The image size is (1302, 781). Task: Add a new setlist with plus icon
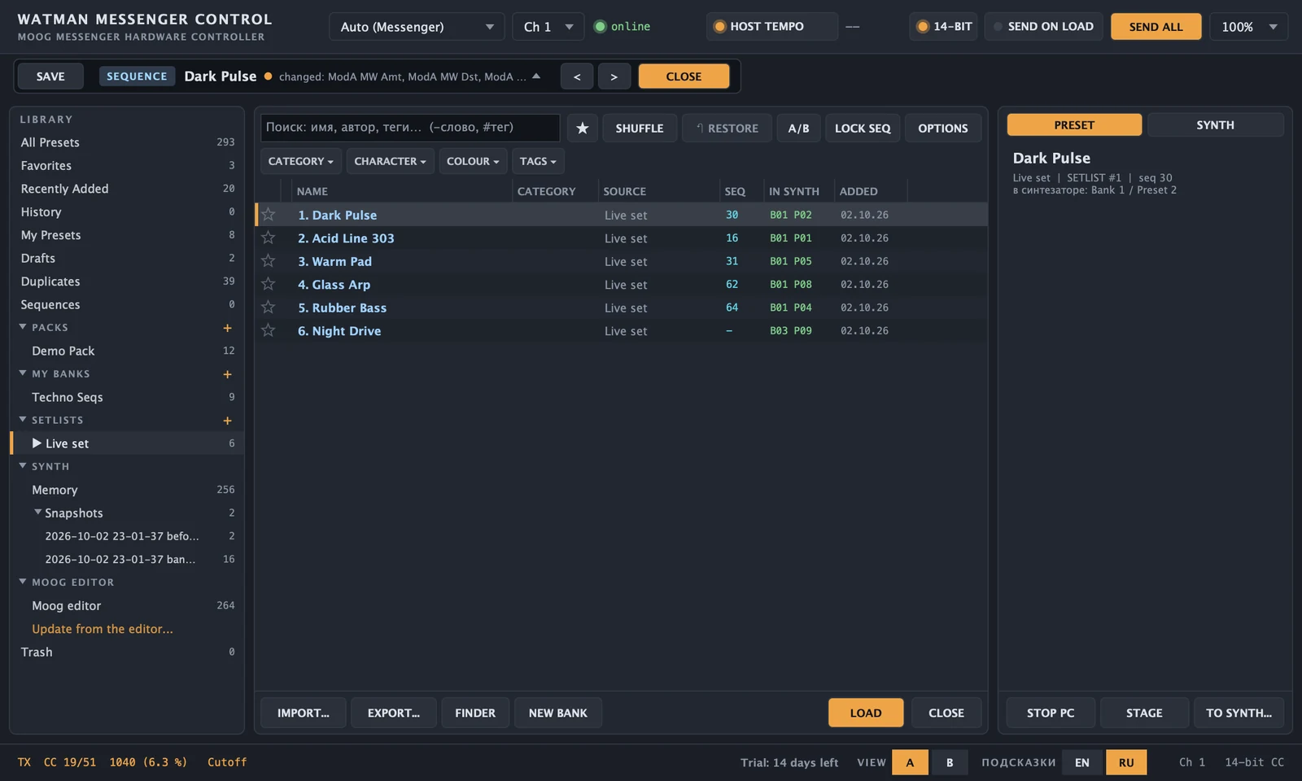227,421
